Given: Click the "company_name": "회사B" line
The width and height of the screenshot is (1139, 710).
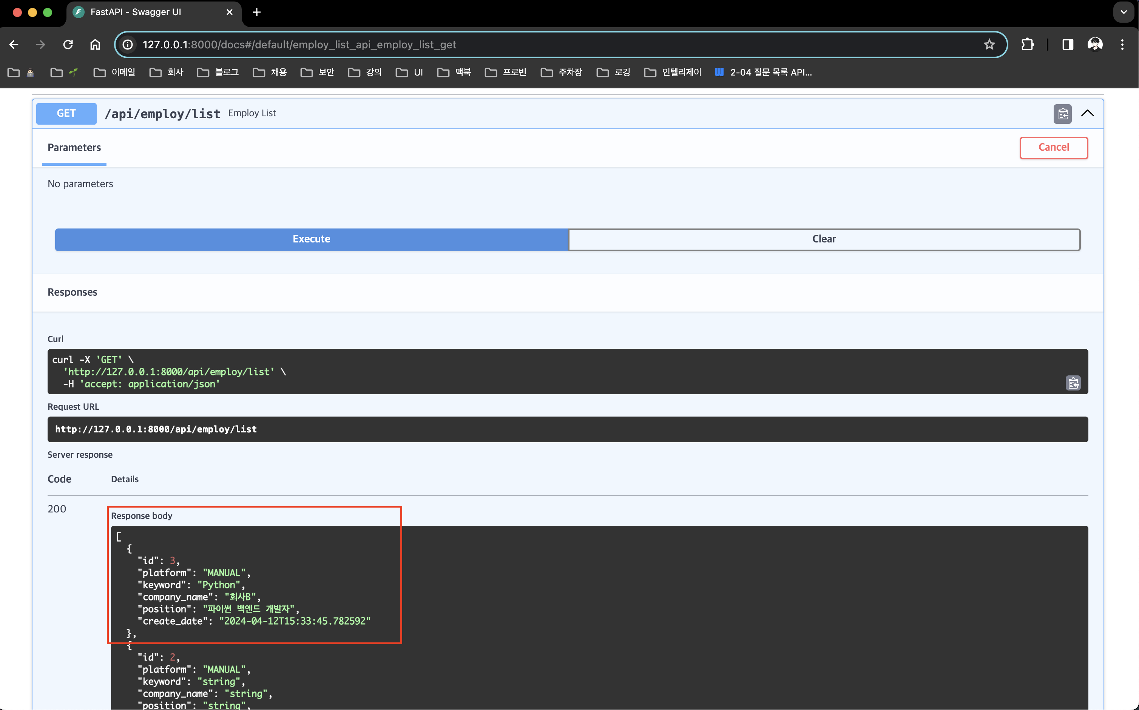Looking at the screenshot, I should pyautogui.click(x=199, y=597).
